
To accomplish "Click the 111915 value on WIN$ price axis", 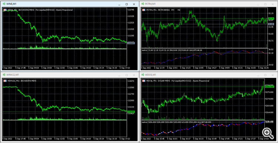I will pos(131,29).
